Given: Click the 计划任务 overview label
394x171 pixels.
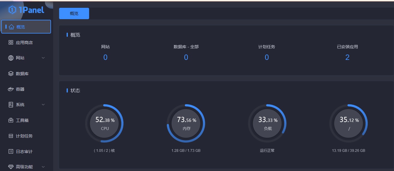Looking at the screenshot, I should pyautogui.click(x=267, y=47).
